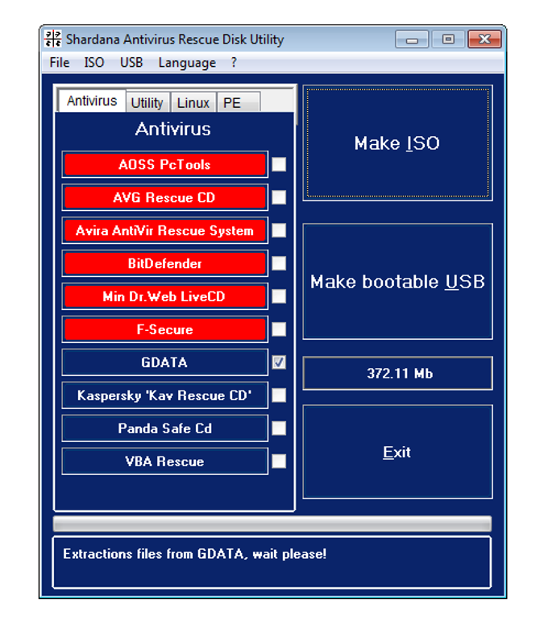Click the BitDefender button
548x620 pixels.
click(x=164, y=263)
